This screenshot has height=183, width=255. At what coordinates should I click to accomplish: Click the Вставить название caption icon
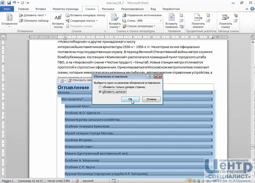coord(172,17)
